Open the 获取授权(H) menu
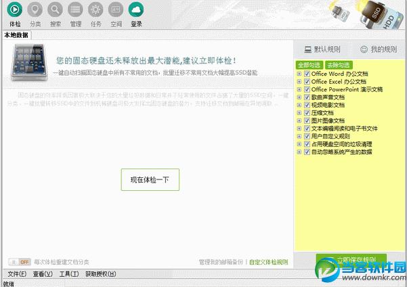This screenshot has width=407, height=287. tap(101, 274)
